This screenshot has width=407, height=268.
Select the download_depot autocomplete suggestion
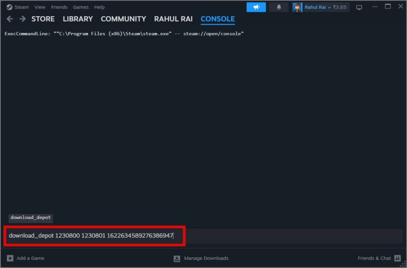[x=30, y=218]
